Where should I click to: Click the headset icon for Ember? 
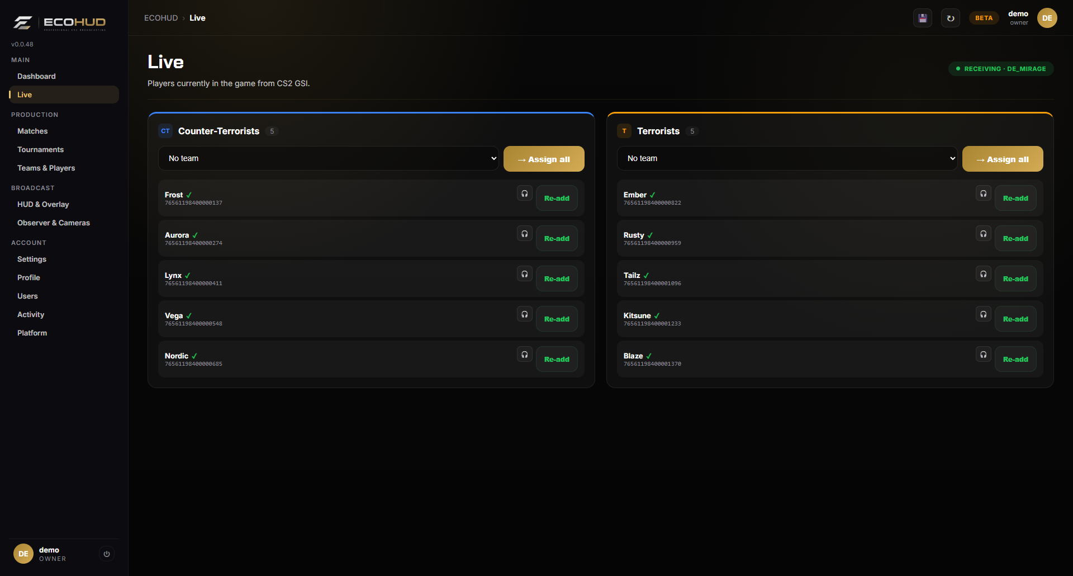(984, 193)
